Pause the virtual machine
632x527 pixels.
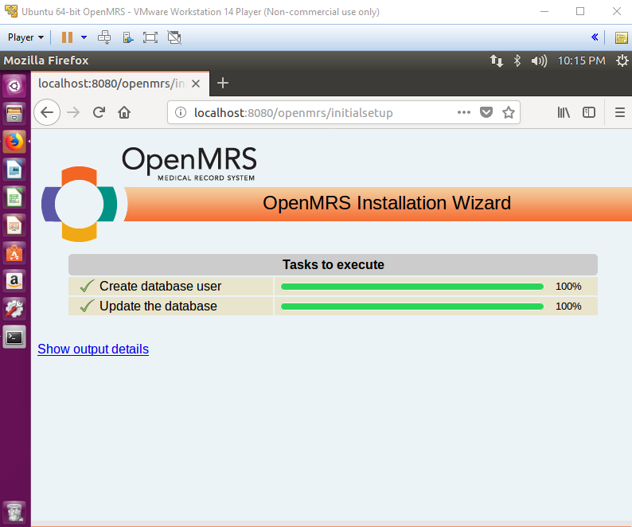pos(68,37)
